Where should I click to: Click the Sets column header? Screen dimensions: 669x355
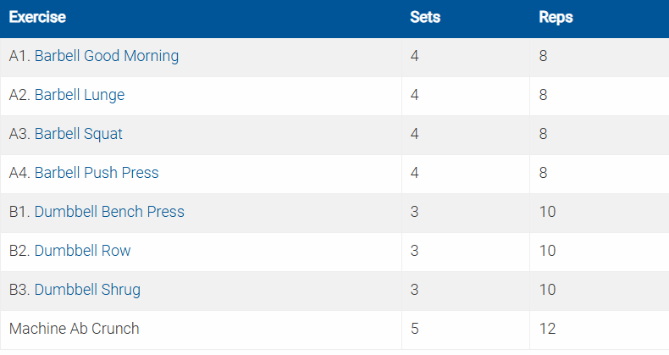click(424, 17)
